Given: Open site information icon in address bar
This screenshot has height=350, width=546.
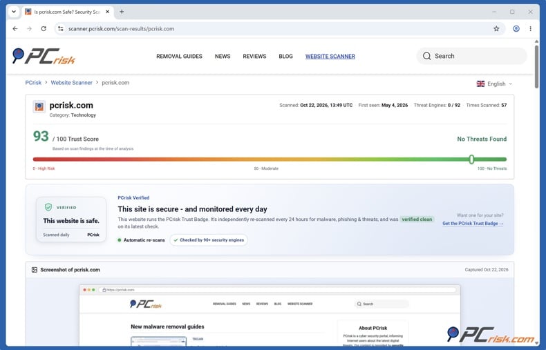Looking at the screenshot, I should click(x=61, y=29).
